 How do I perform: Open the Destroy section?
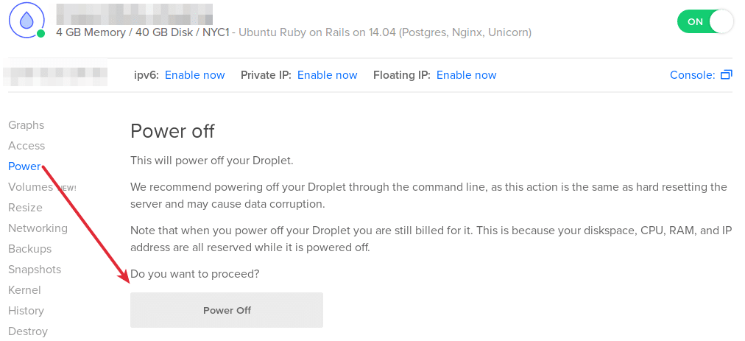[x=28, y=331]
